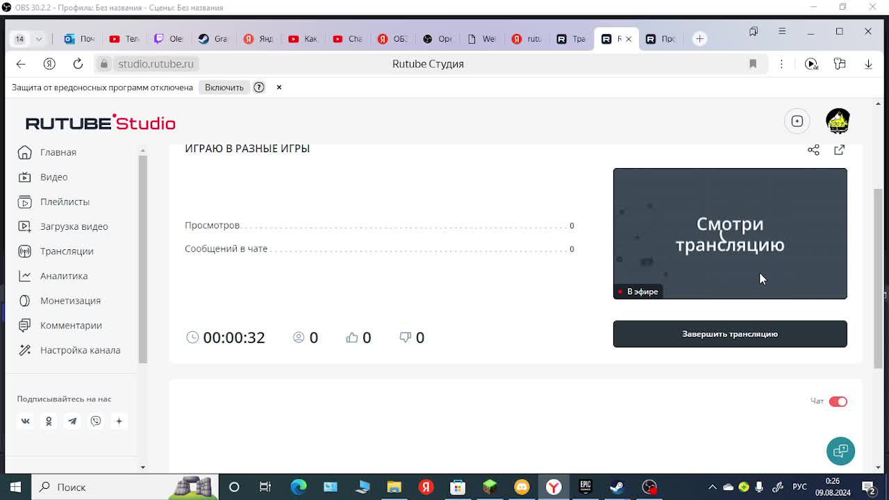This screenshot has height=500, width=889.
Task: Click the page vertical scrollbar thumb
Action: (879, 278)
